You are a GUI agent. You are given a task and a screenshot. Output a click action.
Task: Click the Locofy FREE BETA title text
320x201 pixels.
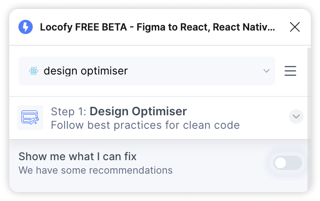click(x=83, y=27)
